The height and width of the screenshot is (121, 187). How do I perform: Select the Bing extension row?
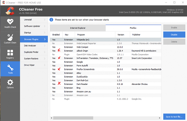[x=106, y=88]
